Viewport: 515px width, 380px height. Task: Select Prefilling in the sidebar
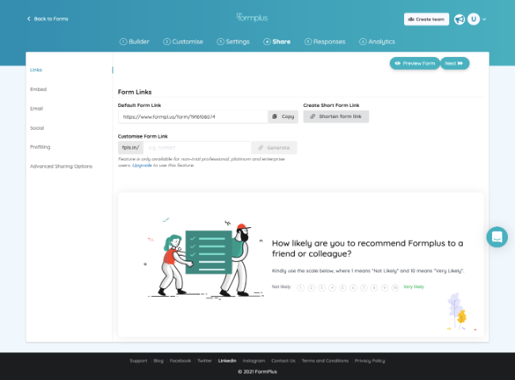coord(40,147)
